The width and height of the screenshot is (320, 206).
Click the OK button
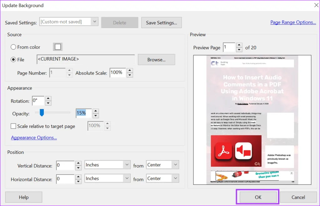coord(258,197)
